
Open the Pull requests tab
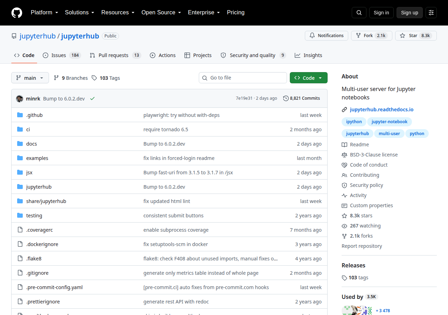point(115,55)
